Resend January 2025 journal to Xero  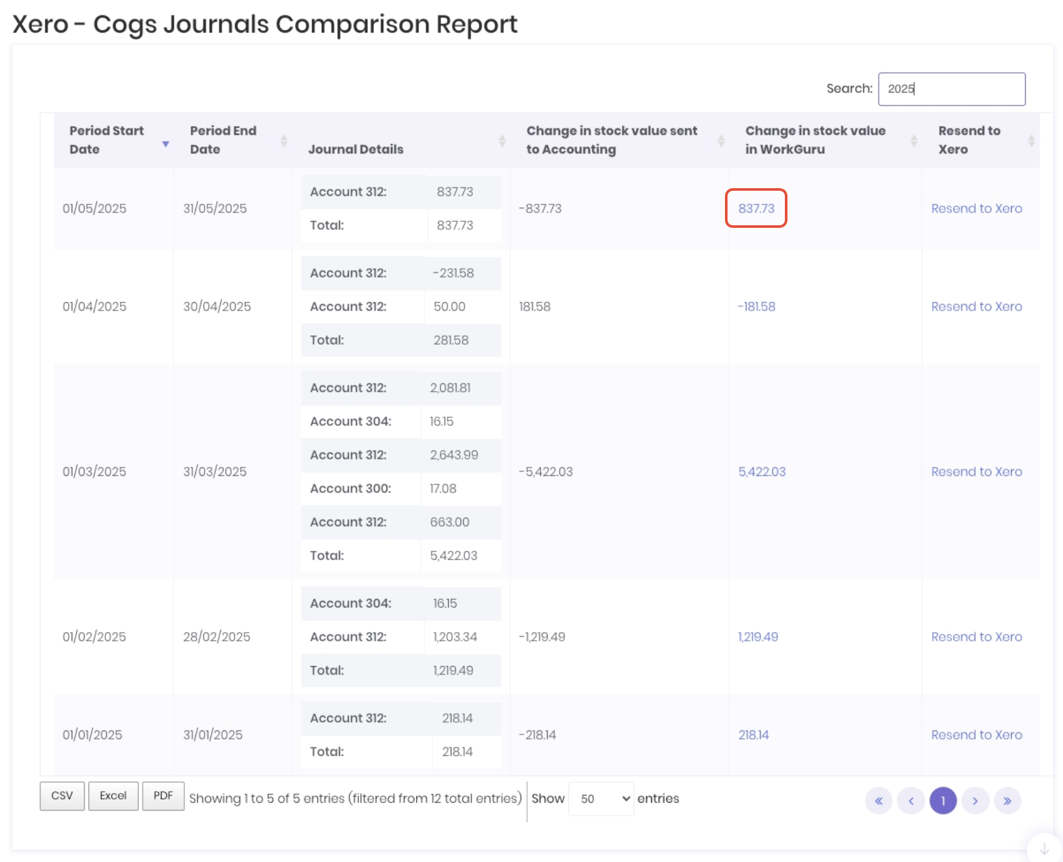coord(976,735)
